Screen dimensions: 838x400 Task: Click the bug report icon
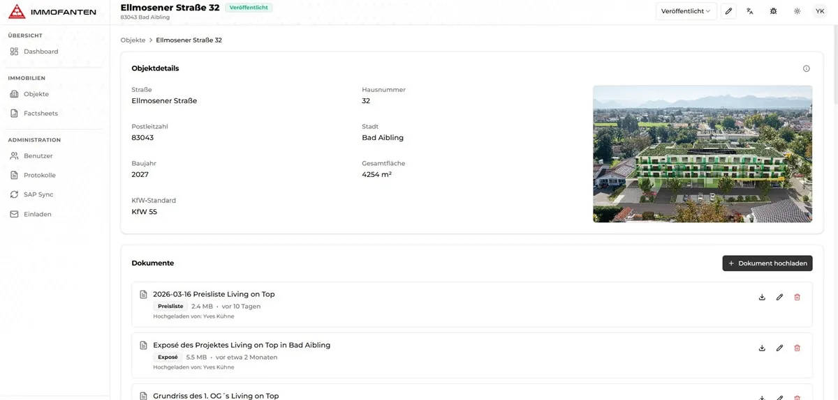(774, 11)
